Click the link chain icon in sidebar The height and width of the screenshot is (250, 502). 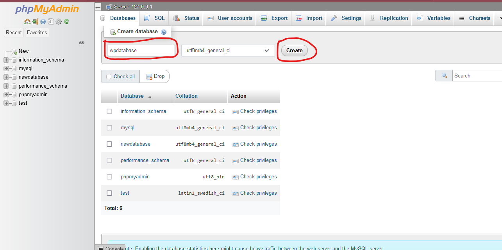82,43
